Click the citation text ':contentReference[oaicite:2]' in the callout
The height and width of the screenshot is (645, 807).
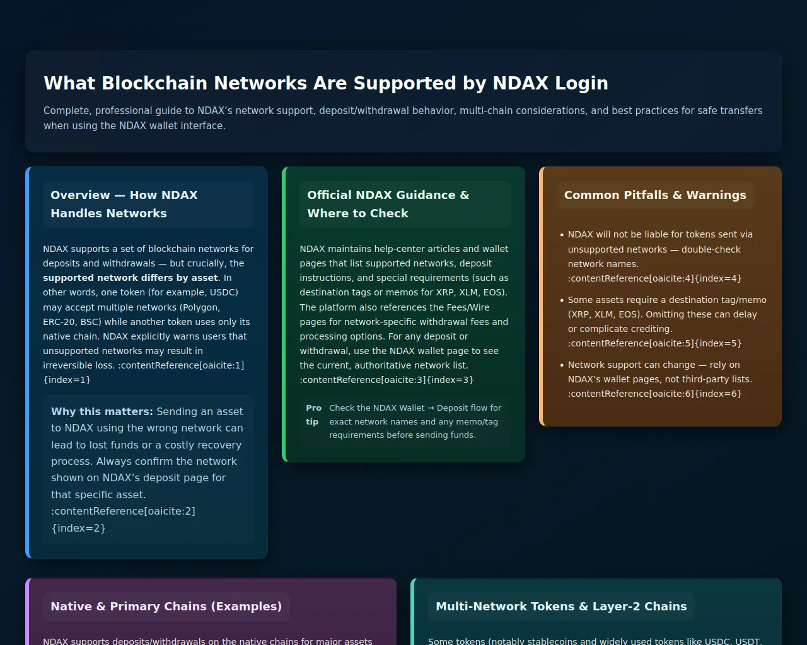coord(123,511)
